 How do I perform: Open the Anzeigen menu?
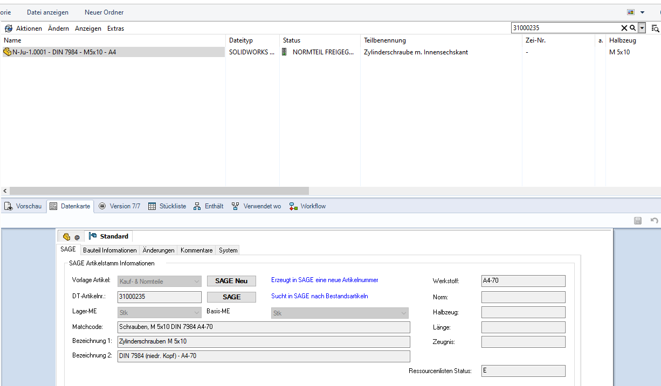coord(88,29)
